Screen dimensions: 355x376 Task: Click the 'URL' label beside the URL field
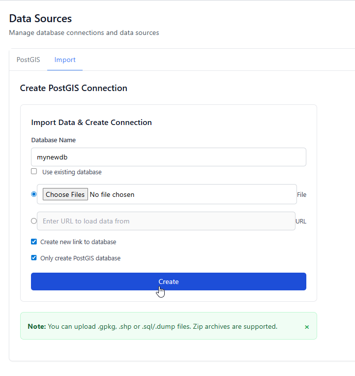coord(301,221)
